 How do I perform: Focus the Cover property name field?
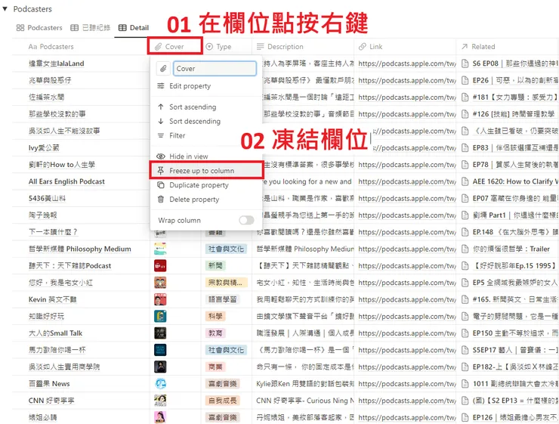click(x=215, y=69)
